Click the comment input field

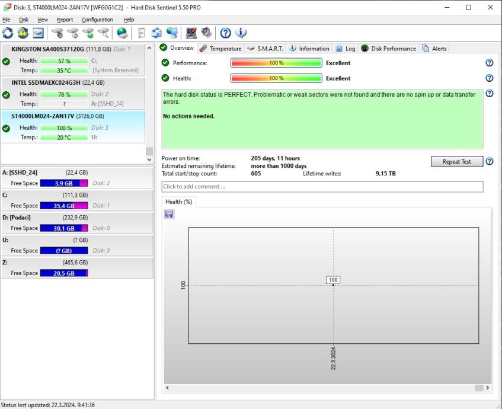(x=322, y=187)
